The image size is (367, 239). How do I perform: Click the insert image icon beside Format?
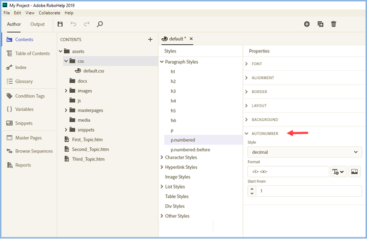[x=355, y=172]
